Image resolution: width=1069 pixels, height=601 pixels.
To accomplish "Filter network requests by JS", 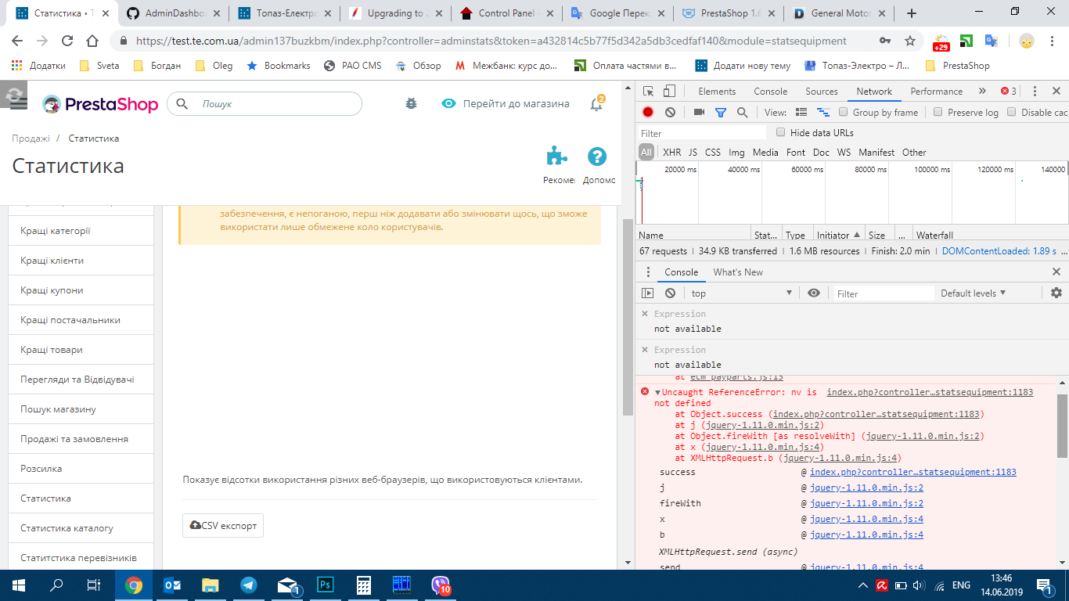I will 693,153.
